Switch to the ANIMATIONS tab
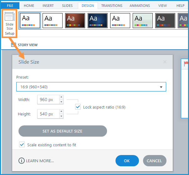This screenshot has height=175, width=189. [x=140, y=6]
